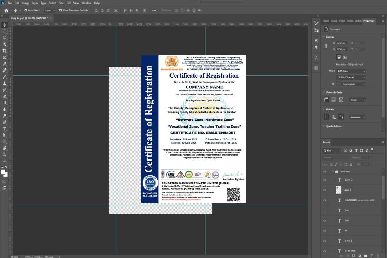Show the hidden '1aa' text layer
Image resolution: width=387 pixels, height=258 pixels.
pos(325,210)
